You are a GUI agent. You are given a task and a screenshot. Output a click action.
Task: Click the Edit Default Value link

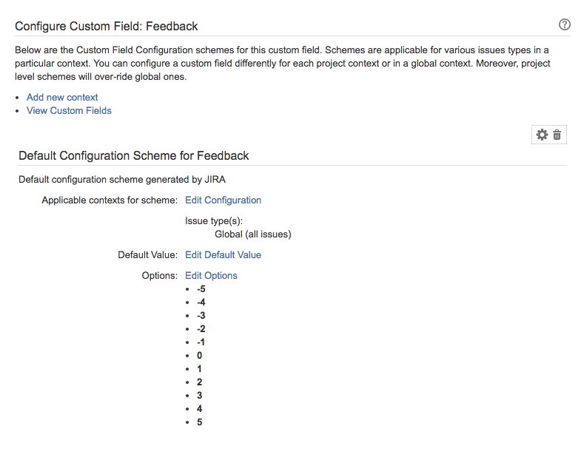click(x=223, y=254)
